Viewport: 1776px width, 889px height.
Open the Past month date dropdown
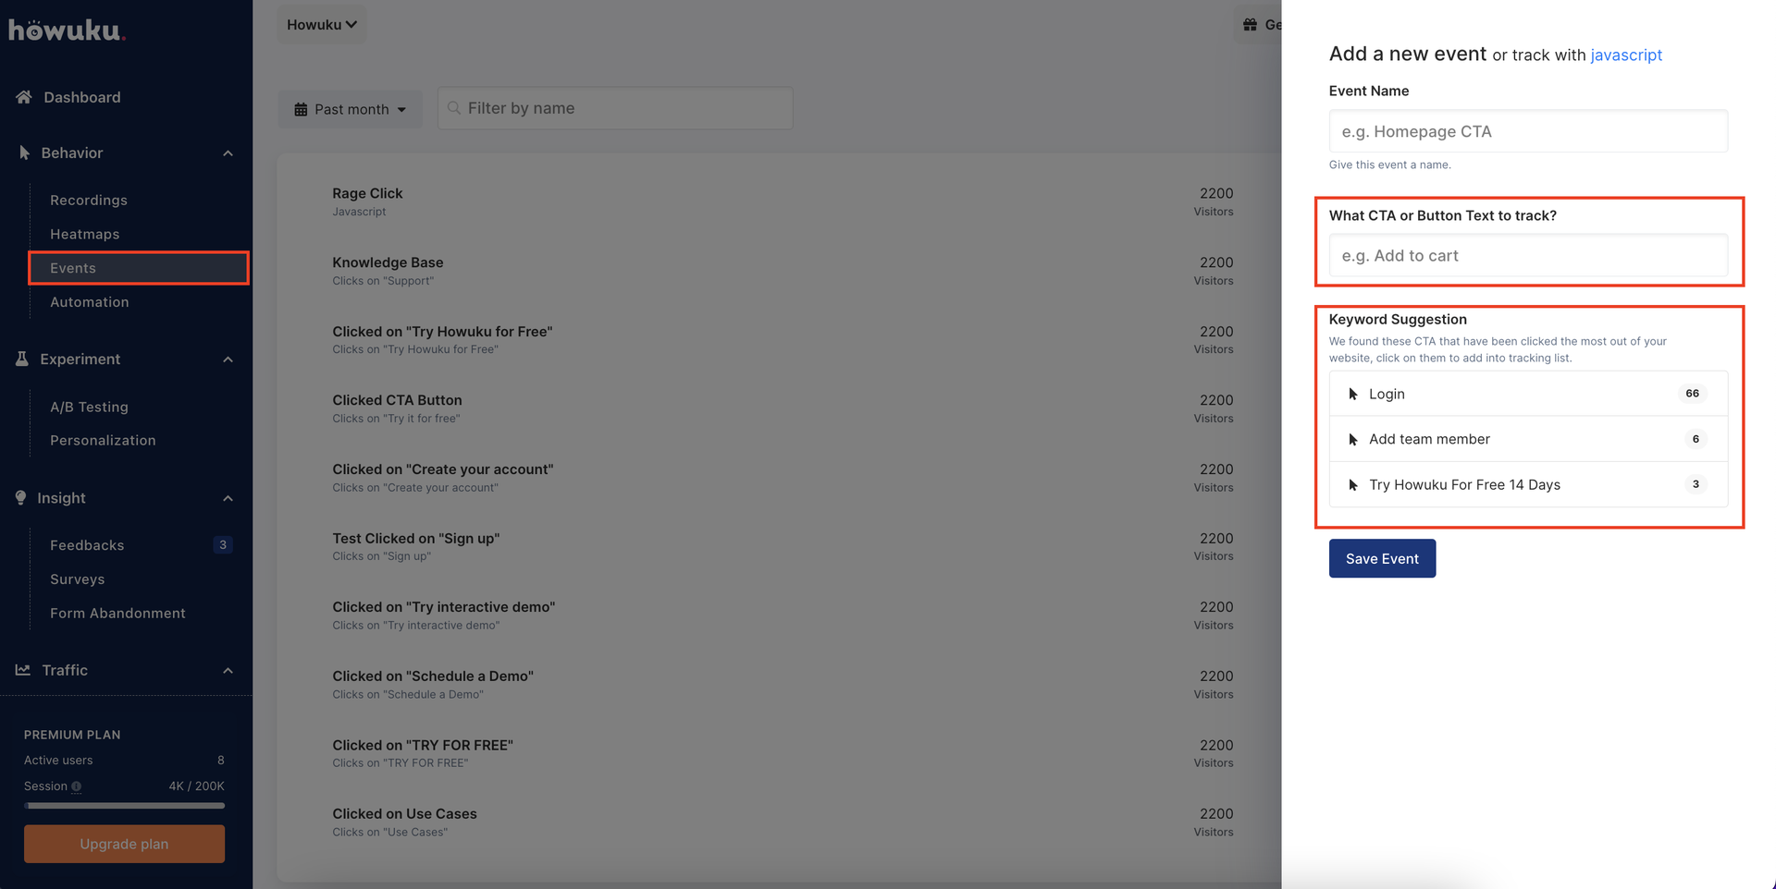click(351, 109)
